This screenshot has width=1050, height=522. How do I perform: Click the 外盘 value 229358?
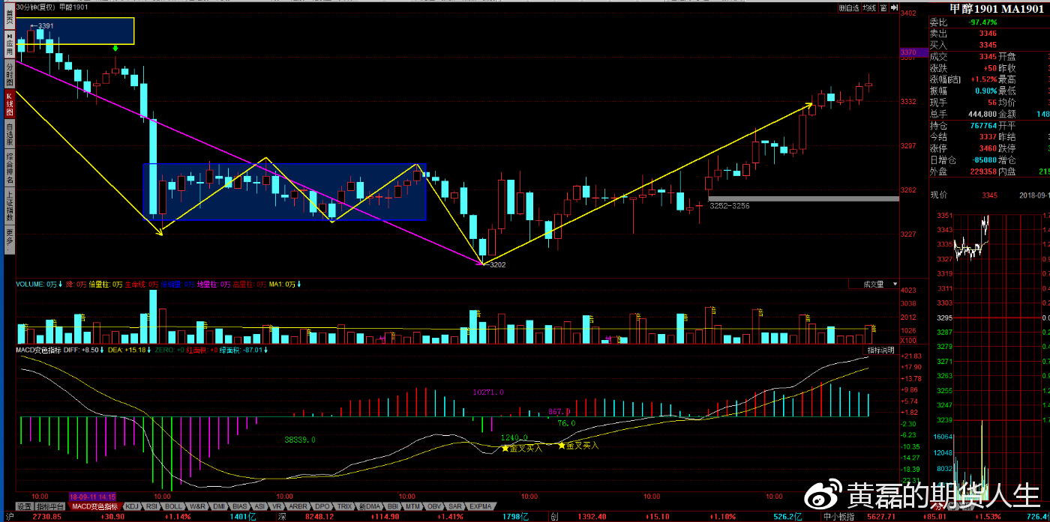pos(983,172)
